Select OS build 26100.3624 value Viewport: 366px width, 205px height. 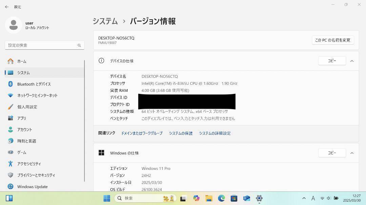pos(152,189)
